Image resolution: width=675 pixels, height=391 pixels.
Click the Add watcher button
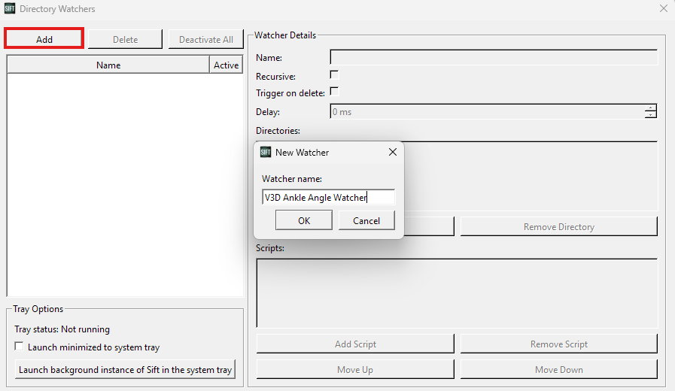[44, 39]
